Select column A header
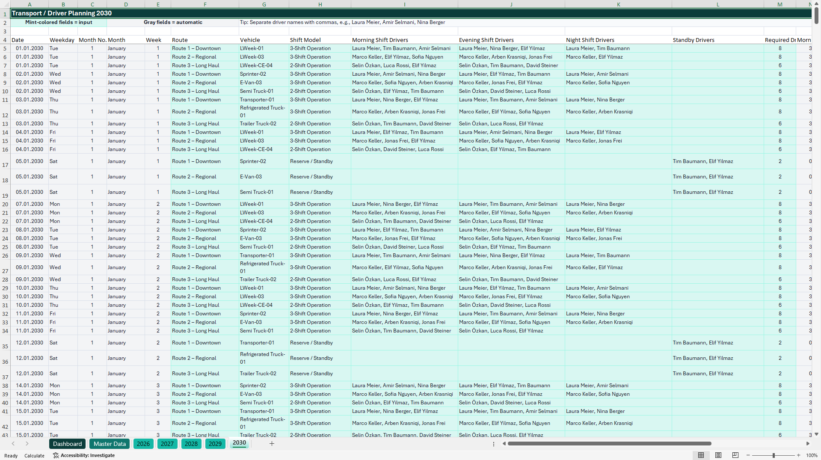Image resolution: width=821 pixels, height=460 pixels. pyautogui.click(x=30, y=4)
